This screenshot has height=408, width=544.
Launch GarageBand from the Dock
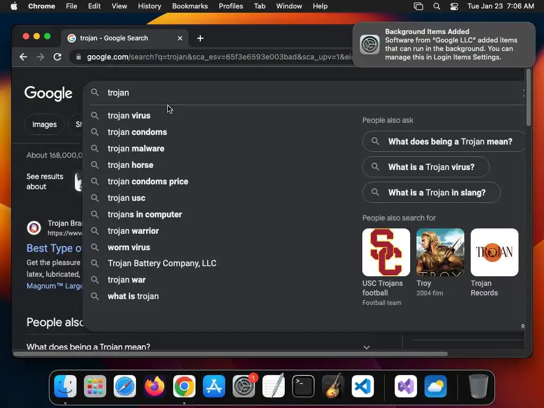[333, 386]
